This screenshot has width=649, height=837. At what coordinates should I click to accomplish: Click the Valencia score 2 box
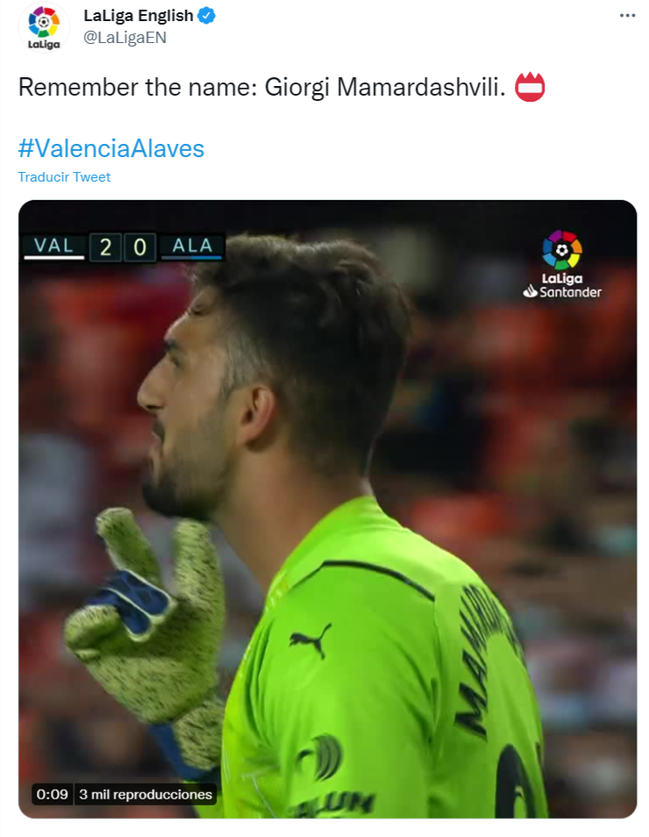pos(105,247)
